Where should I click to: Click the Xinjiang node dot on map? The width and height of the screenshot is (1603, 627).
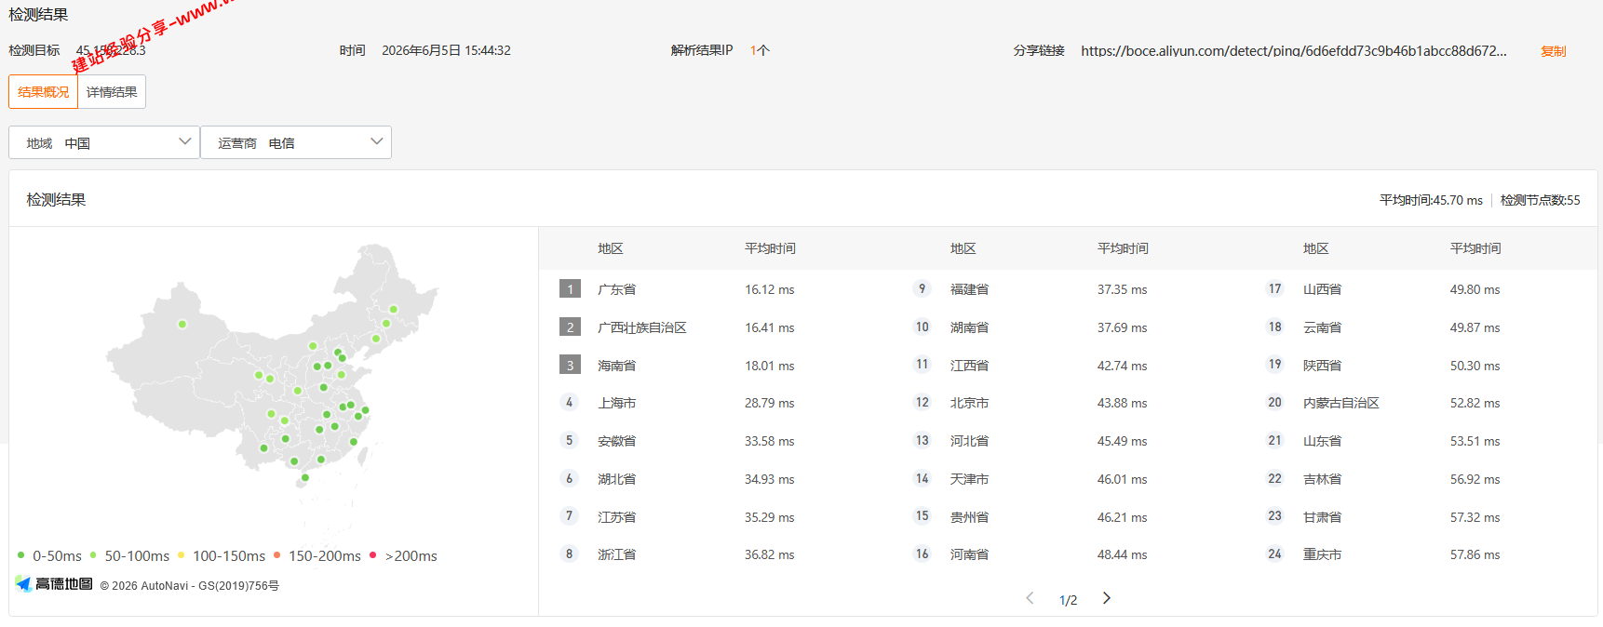coord(182,325)
